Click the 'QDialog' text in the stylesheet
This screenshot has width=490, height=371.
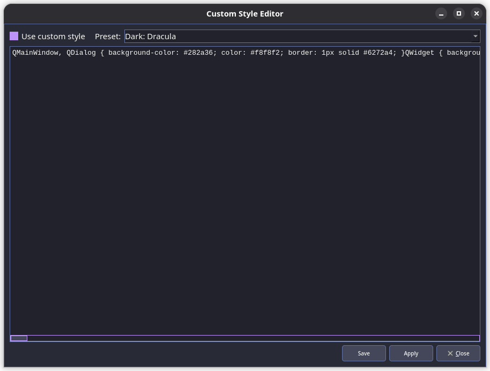81,53
